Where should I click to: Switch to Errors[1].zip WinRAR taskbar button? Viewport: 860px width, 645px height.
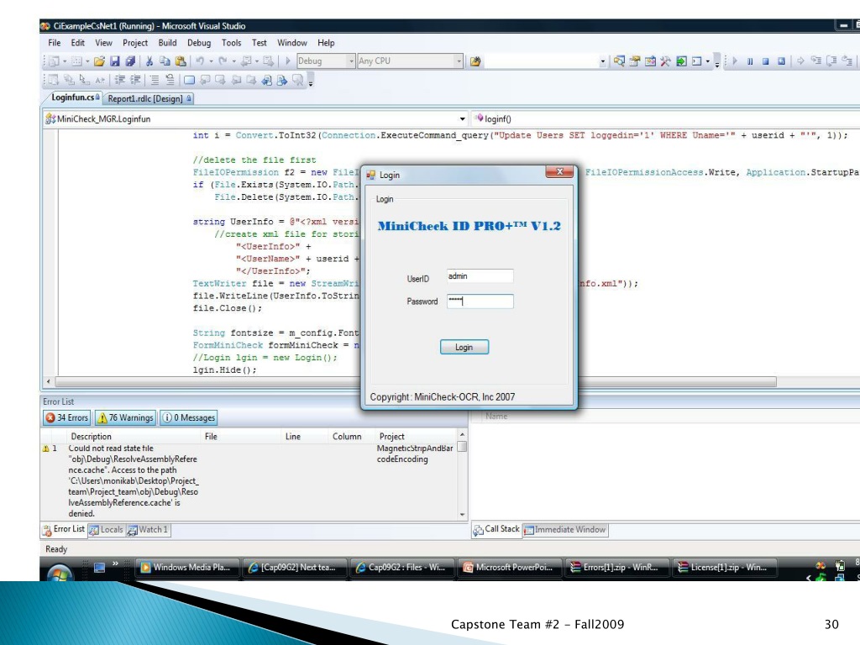[617, 568]
